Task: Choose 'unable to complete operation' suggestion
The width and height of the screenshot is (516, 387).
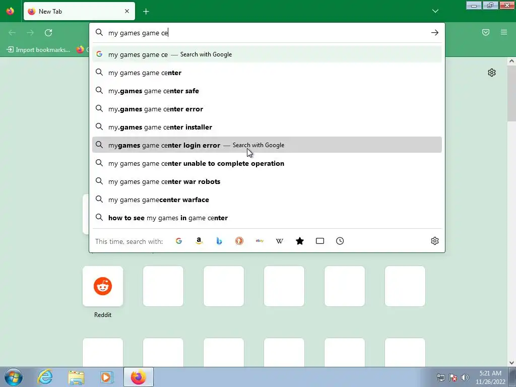Action: click(x=267, y=163)
